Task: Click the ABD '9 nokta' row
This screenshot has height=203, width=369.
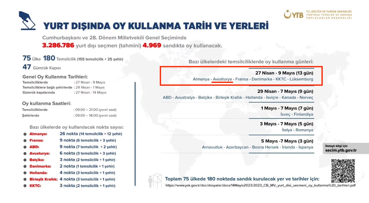Action: [70, 147]
